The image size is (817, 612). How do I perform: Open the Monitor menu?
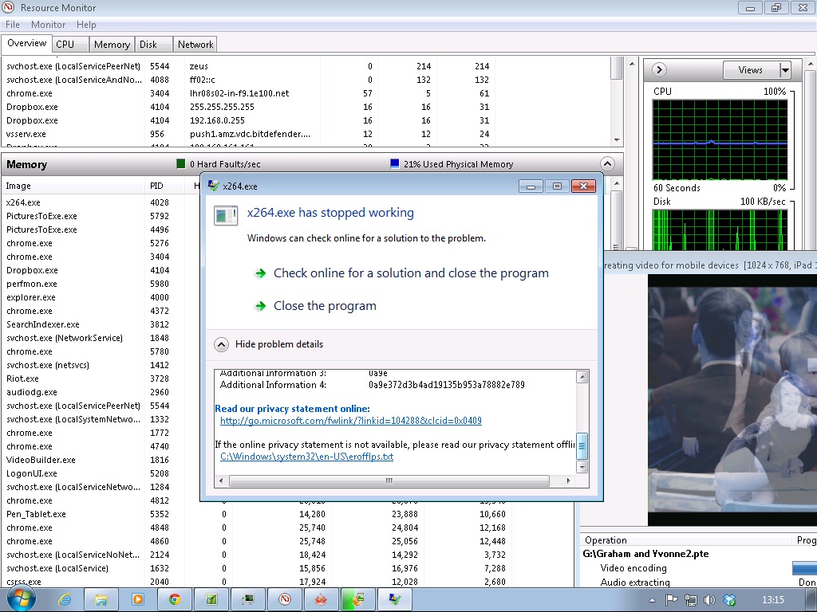point(48,25)
